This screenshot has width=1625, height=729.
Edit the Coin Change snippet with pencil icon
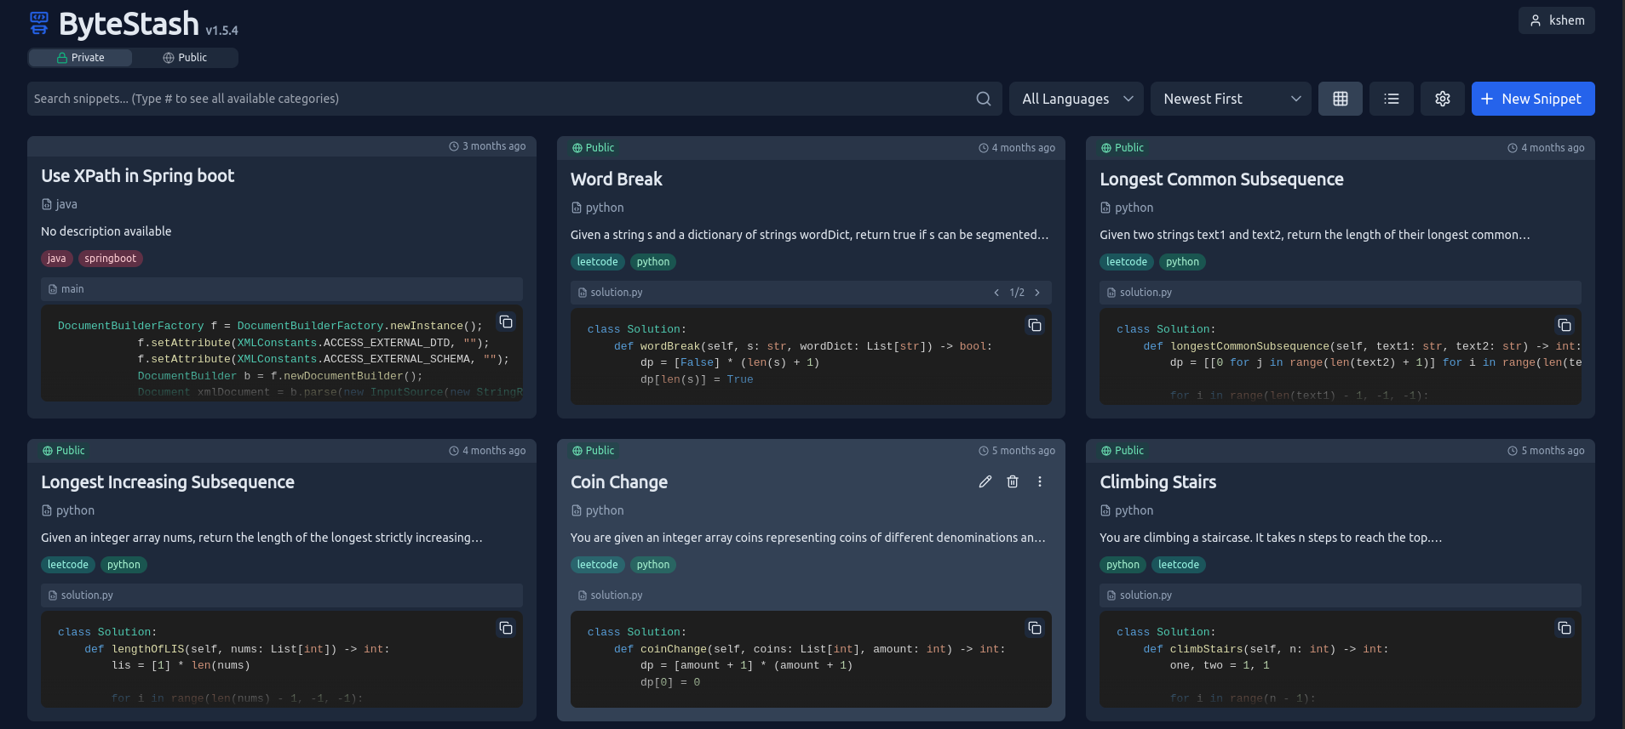click(985, 481)
